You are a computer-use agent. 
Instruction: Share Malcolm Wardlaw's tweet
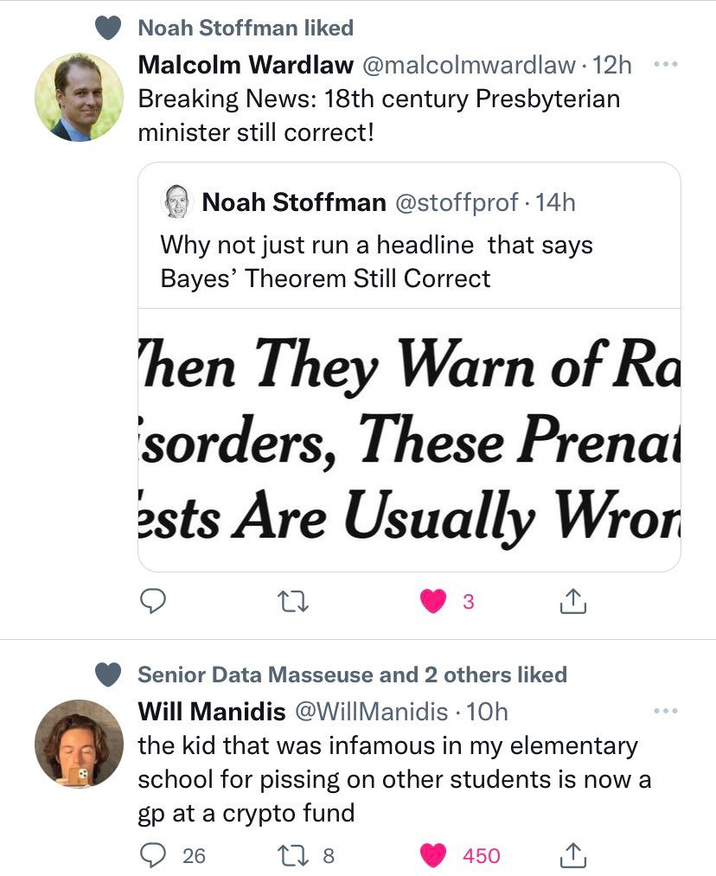click(574, 601)
